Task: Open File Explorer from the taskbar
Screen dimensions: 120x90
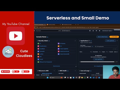Action: (x=82, y=77)
